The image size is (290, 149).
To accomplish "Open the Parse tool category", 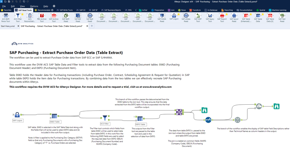I will pyautogui.click(x=182, y=10).
